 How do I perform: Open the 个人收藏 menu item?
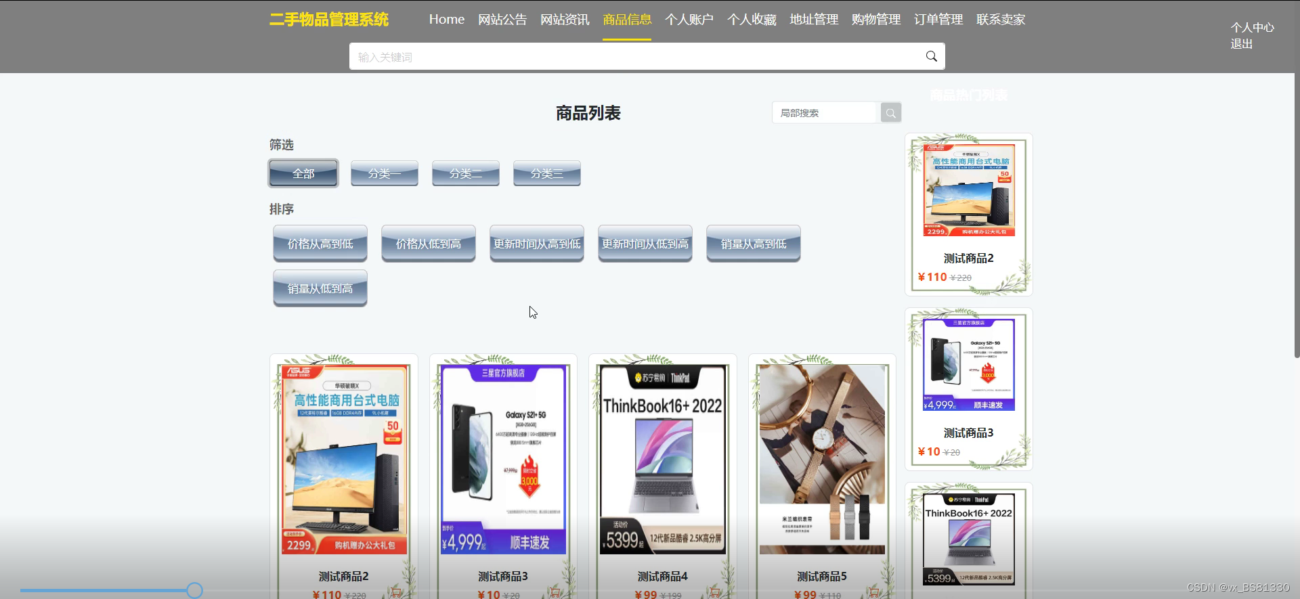(752, 20)
